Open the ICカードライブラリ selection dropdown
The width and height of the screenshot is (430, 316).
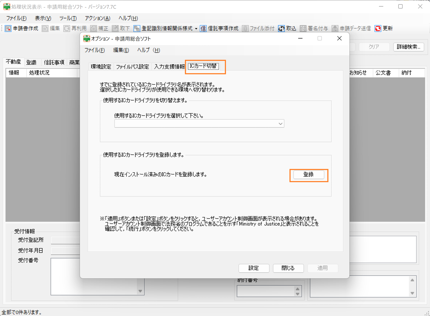click(280, 123)
